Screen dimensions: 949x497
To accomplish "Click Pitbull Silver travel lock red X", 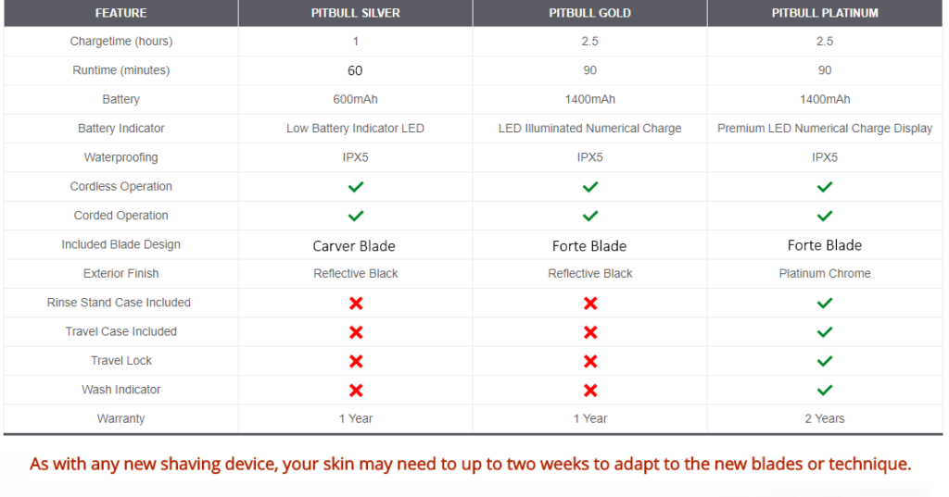I will tap(356, 361).
